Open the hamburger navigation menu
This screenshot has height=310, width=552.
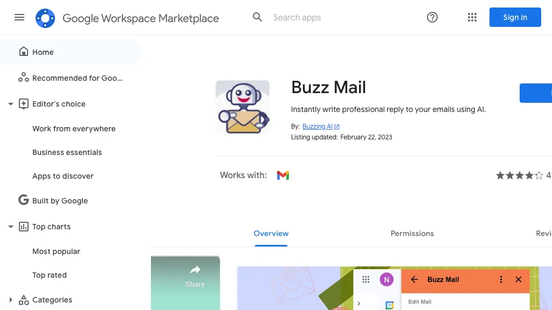(19, 17)
